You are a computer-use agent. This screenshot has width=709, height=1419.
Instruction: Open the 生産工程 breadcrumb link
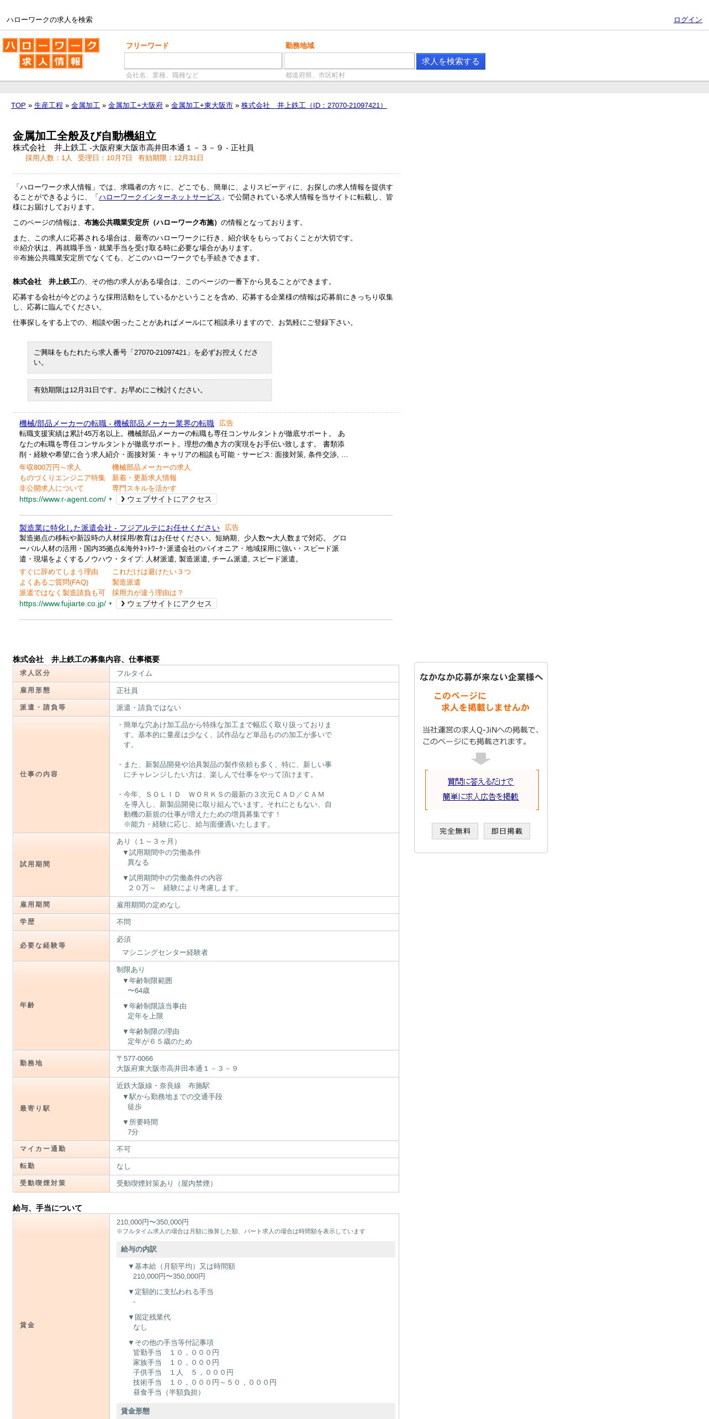(x=49, y=106)
